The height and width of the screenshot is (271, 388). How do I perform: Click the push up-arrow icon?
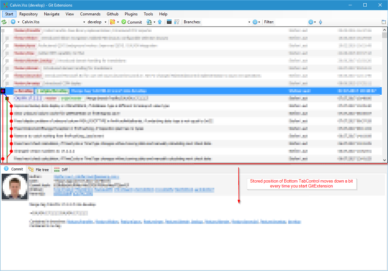pyautogui.click(x=160, y=22)
